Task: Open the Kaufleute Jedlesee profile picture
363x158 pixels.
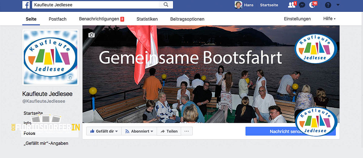Action: [x=51, y=57]
